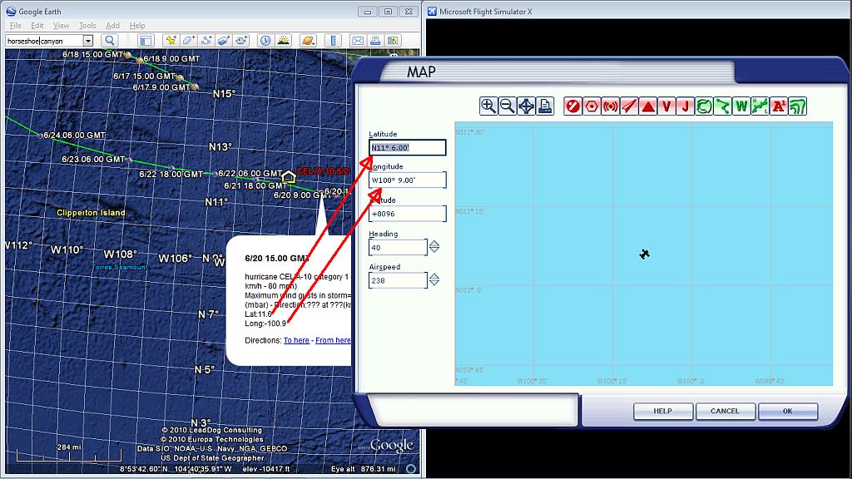
Task: Click CANCEL in the MAP dialog
Action: pos(726,411)
